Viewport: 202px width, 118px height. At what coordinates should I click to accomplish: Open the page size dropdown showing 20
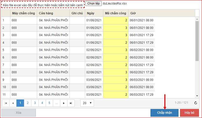coord(87,103)
